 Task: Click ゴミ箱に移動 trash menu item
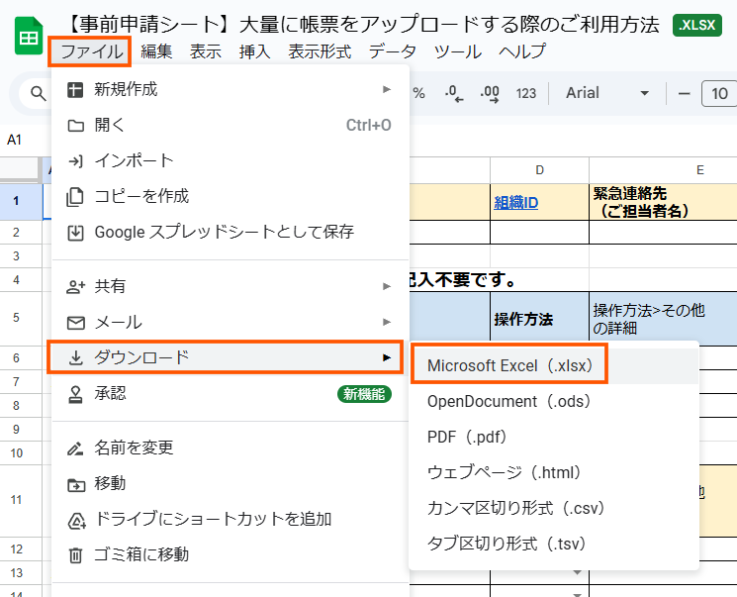coord(141,554)
